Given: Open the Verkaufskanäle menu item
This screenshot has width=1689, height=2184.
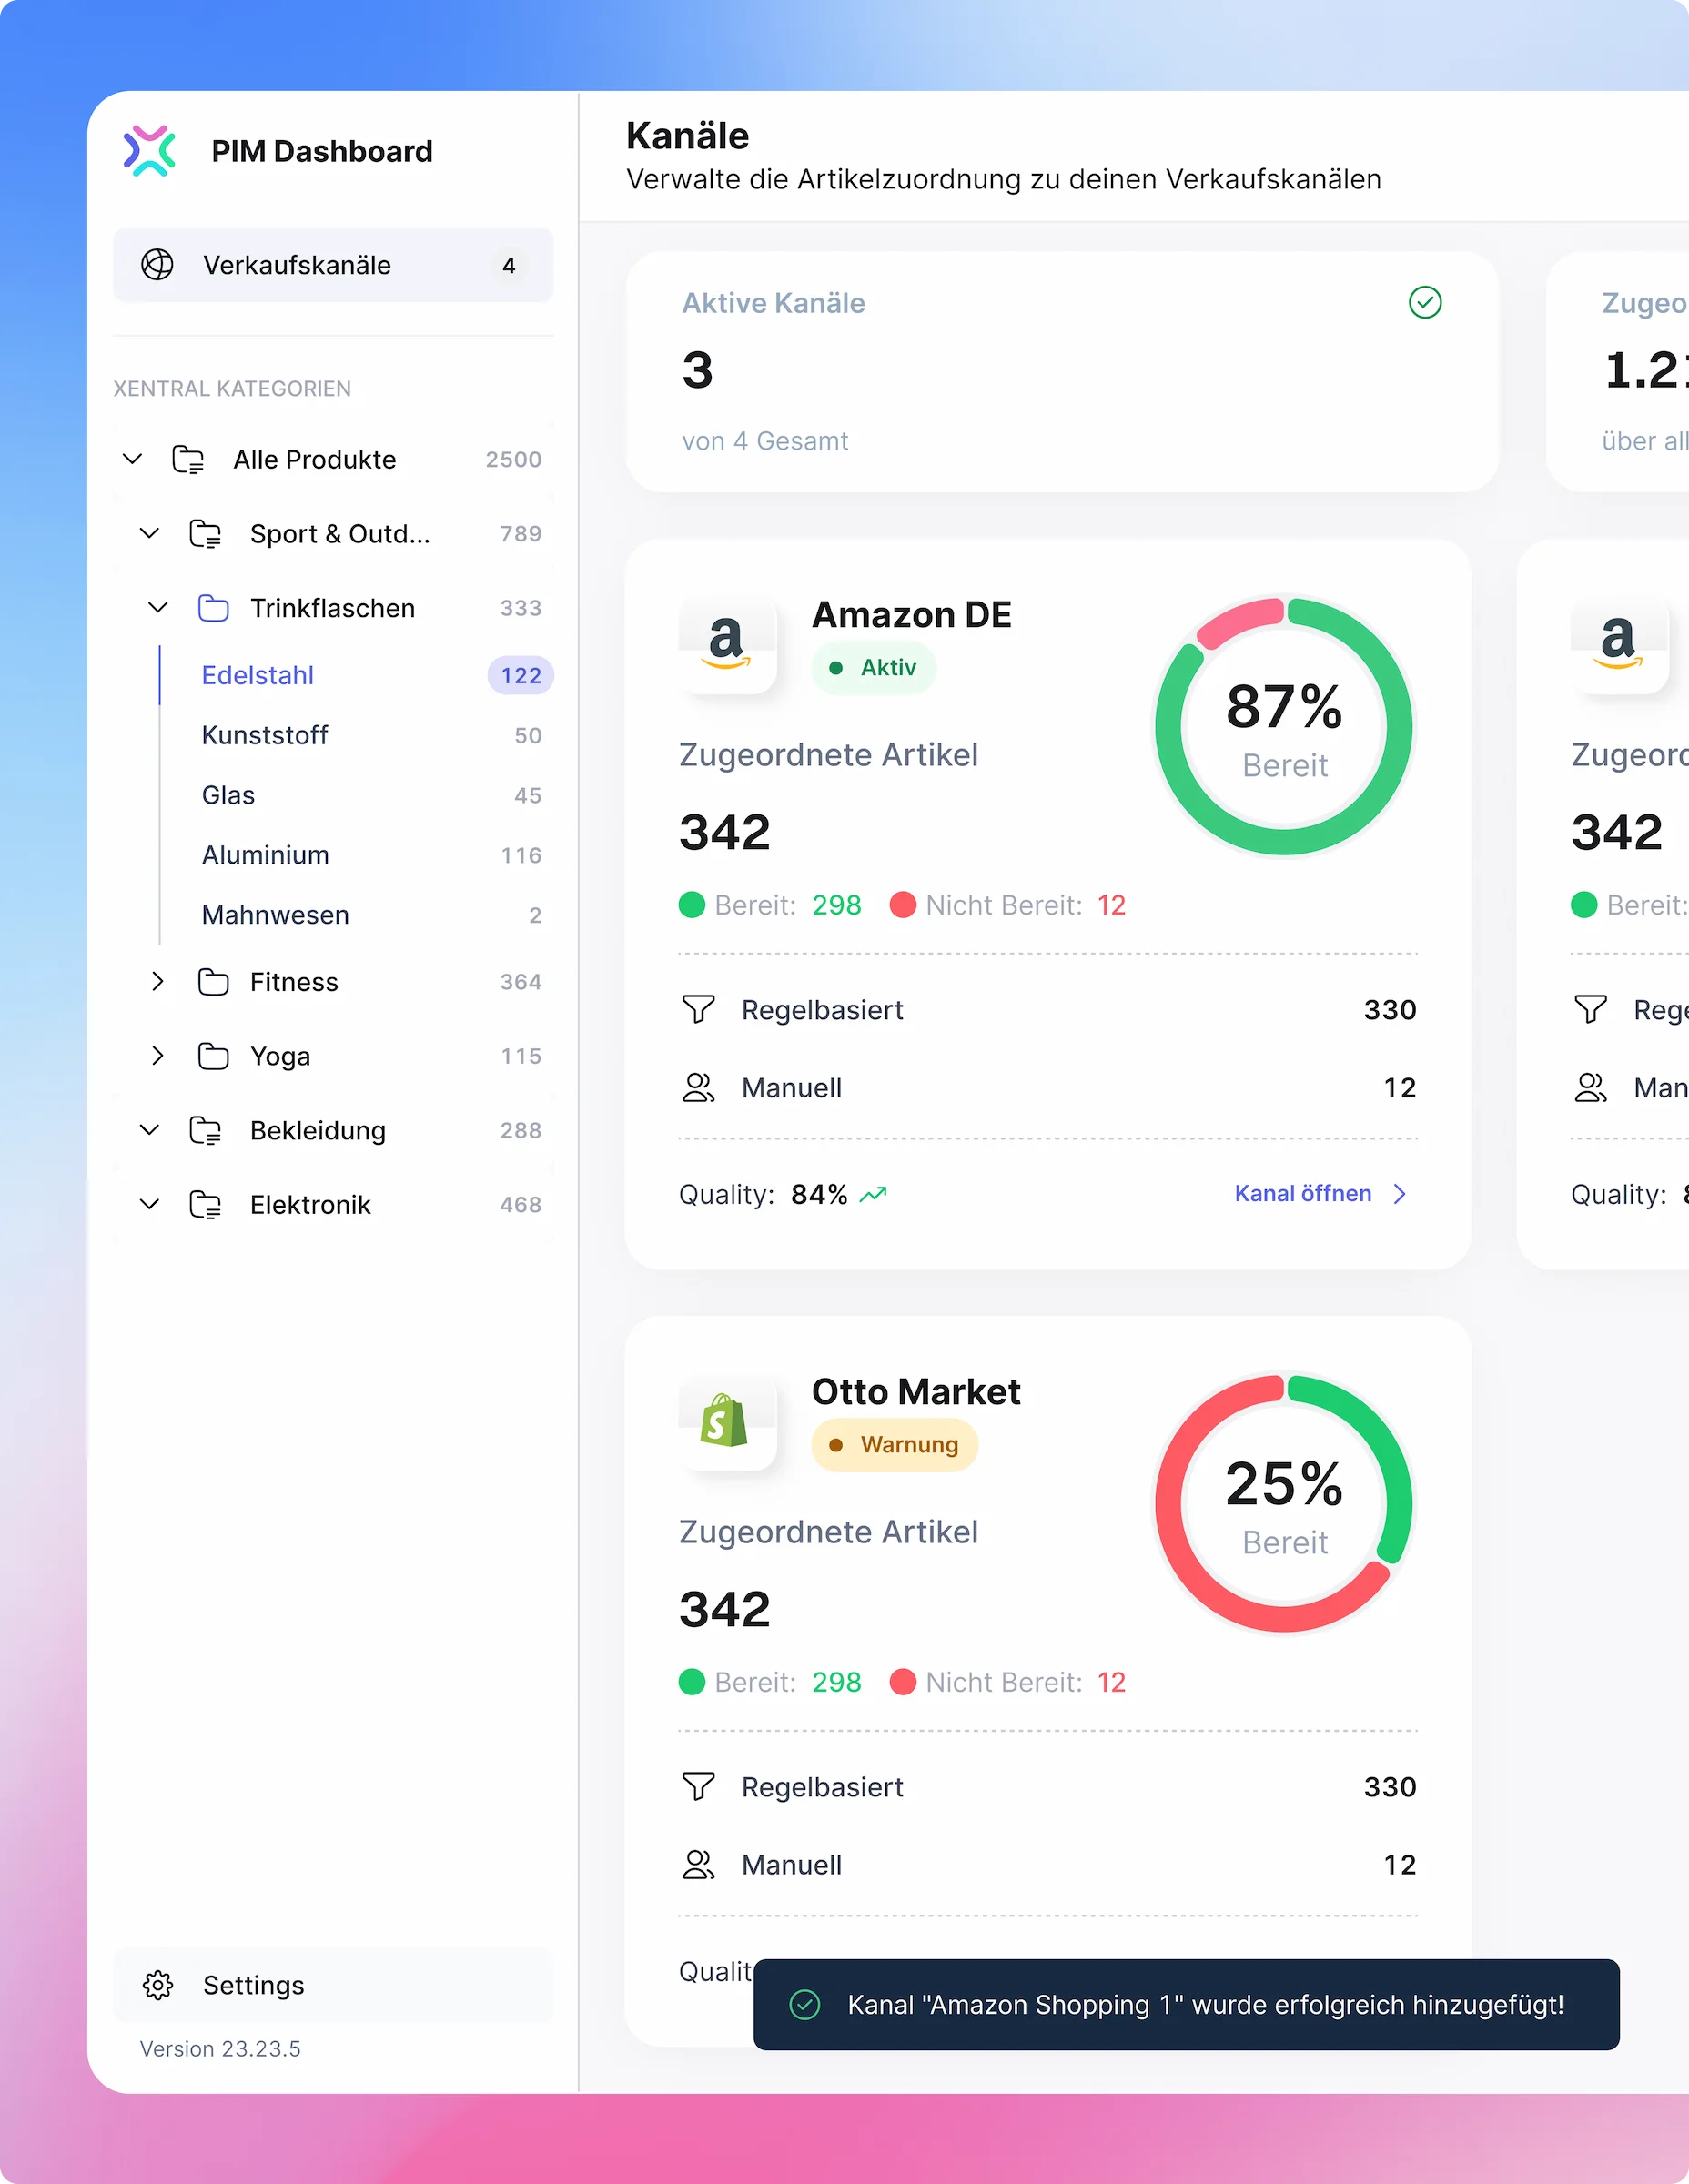Looking at the screenshot, I should tap(333, 265).
